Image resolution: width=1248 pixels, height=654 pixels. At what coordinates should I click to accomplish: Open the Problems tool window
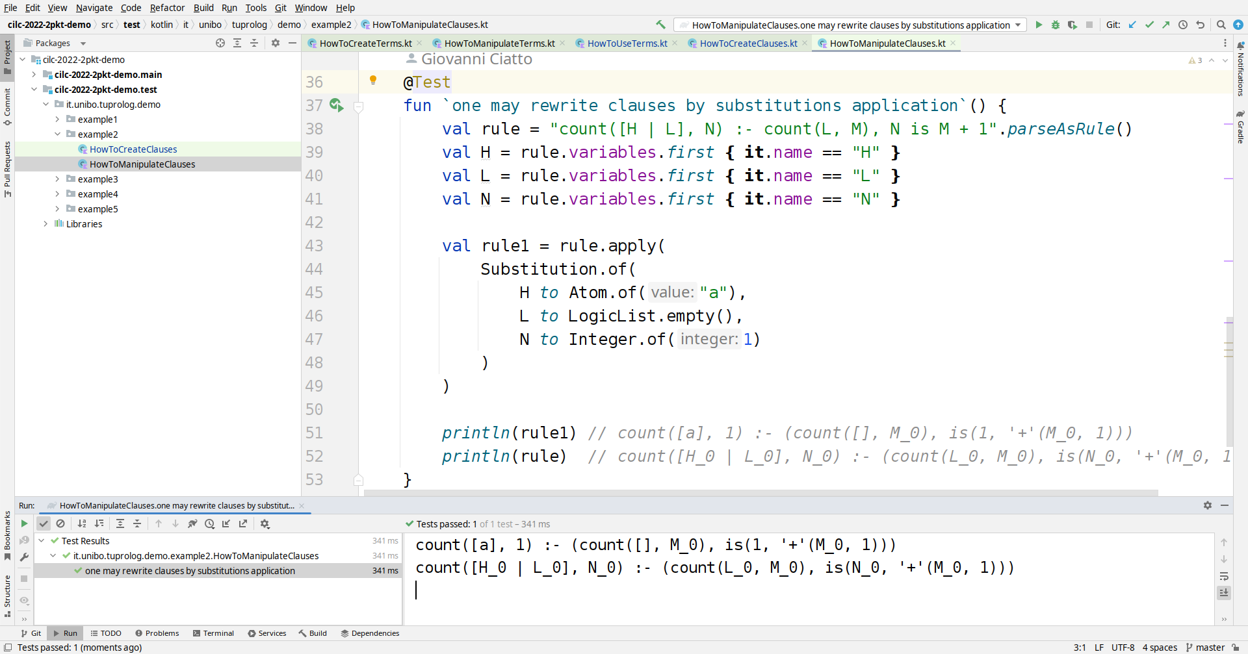[x=157, y=633]
